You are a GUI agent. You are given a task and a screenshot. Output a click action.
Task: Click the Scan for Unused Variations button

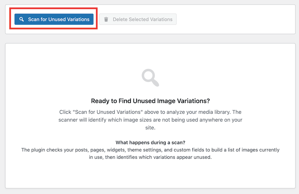(x=54, y=19)
